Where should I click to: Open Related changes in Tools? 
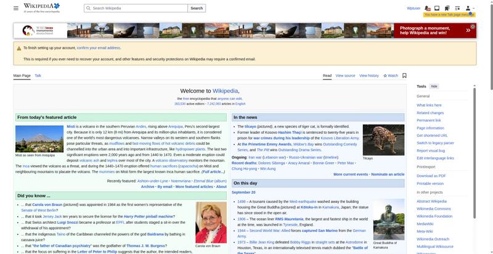point(430,113)
